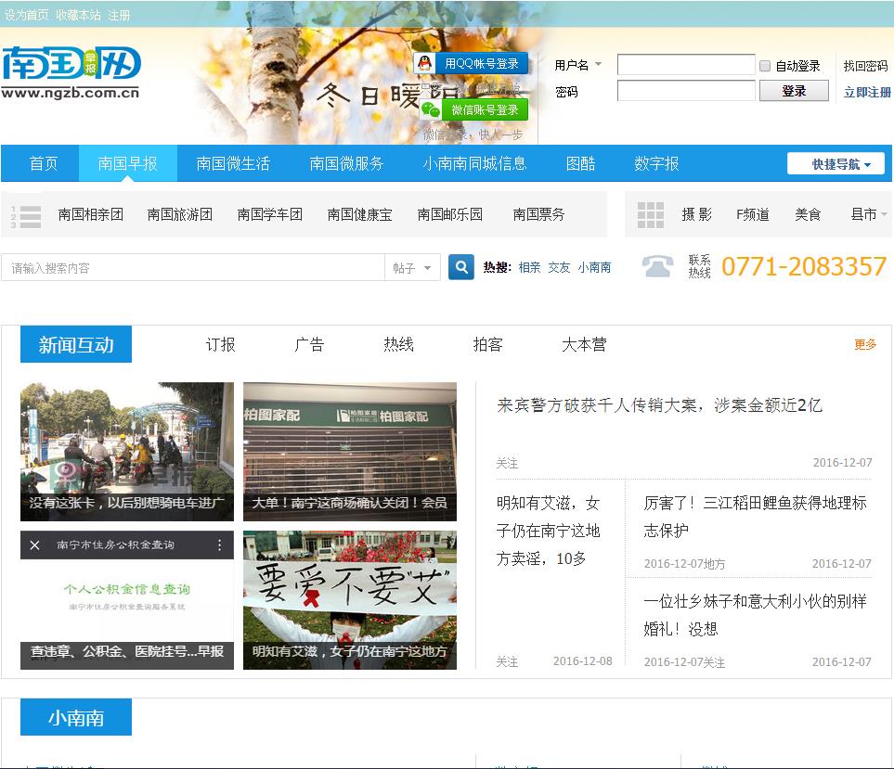Open the 南国微生活 nav tab

pyautogui.click(x=233, y=163)
